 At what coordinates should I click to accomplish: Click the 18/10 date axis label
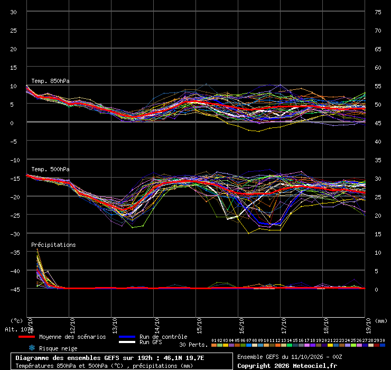[326, 326]
